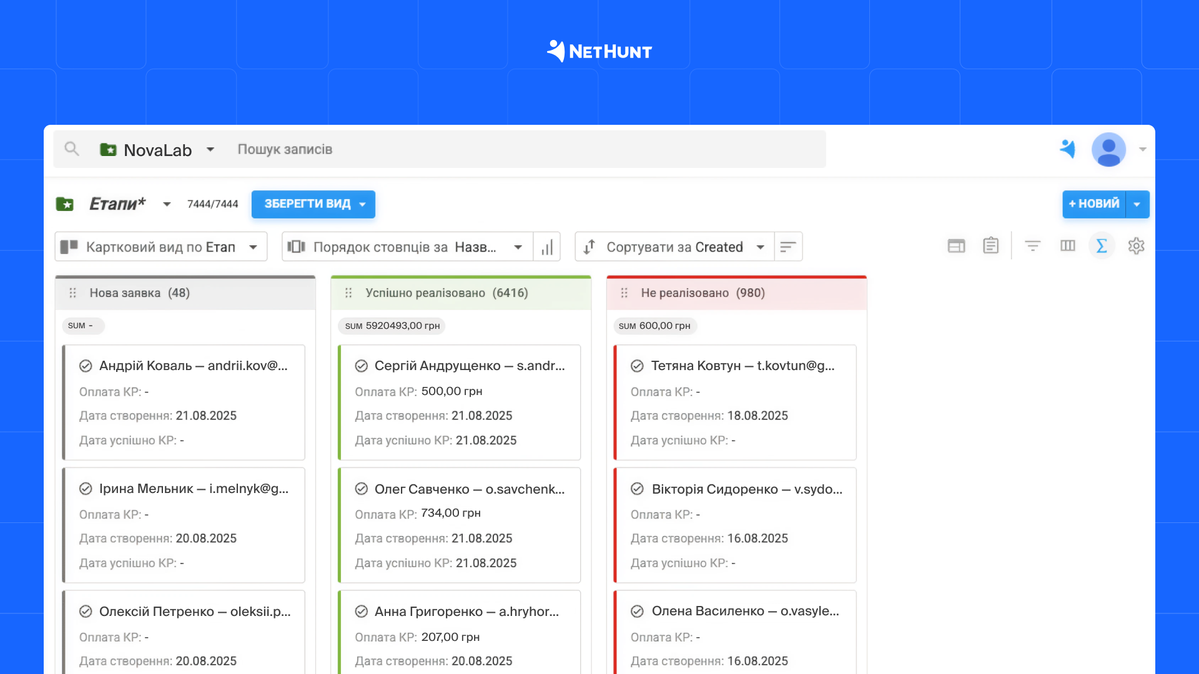The image size is (1199, 674).
Task: Click the NetHunt logo at top
Action: [599, 51]
